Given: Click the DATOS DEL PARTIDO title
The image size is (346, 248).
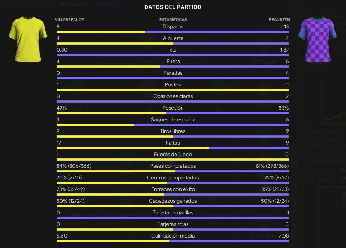Looking at the screenshot, I should [173, 7].
